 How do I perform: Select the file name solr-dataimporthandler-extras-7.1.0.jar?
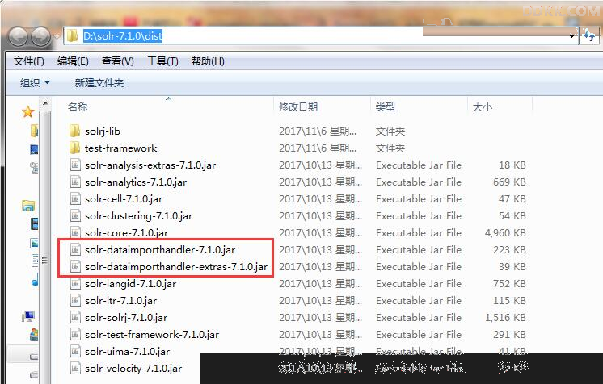tap(176, 266)
